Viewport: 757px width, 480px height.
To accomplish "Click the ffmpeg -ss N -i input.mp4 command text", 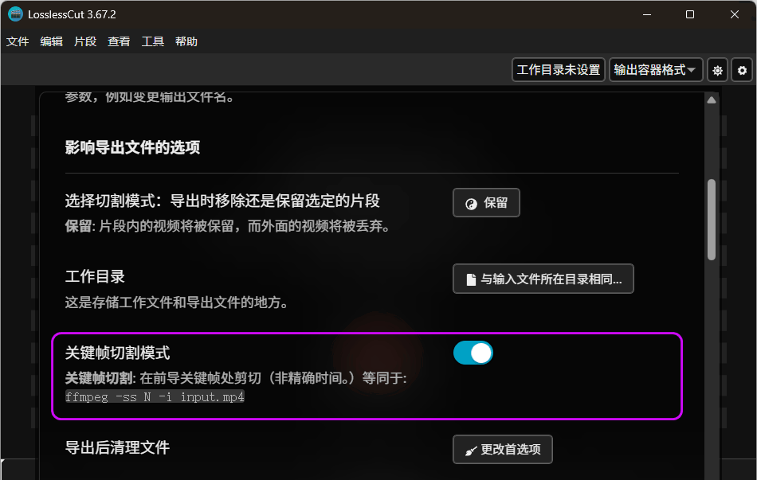I will point(155,396).
